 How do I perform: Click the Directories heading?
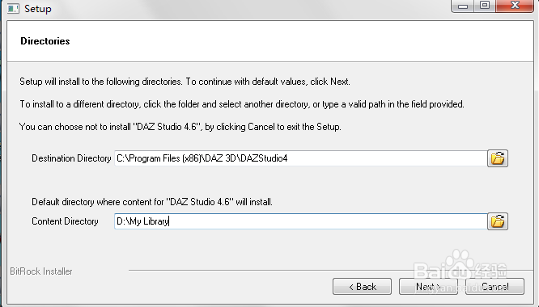click(45, 41)
